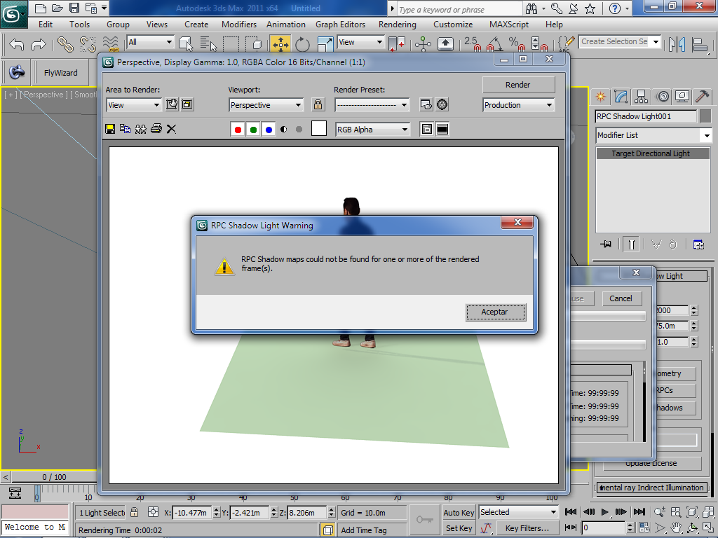Open the Hierarchy command panel tab
The image size is (718, 538).
(641, 97)
